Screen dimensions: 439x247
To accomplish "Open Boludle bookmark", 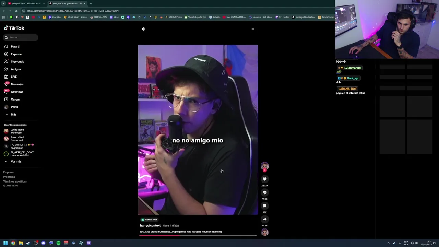I will click(x=214, y=17).
